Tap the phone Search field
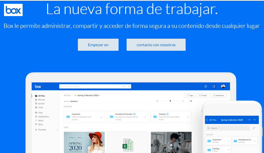The width and height of the screenshot is (264, 153). pos(228,128)
